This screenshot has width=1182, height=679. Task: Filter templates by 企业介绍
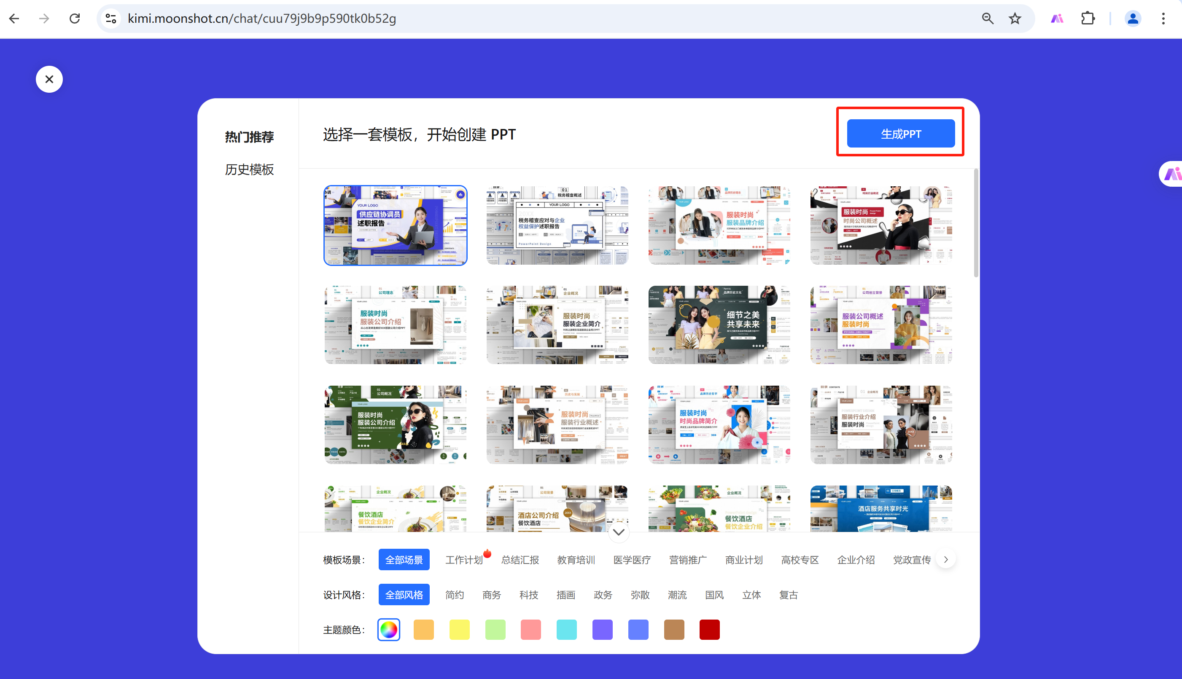(x=856, y=560)
